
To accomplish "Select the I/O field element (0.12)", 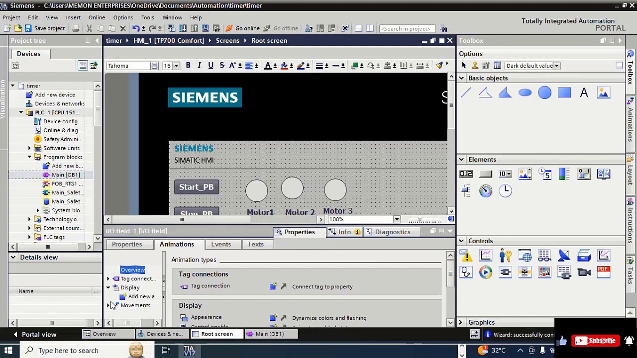I will tap(466, 174).
